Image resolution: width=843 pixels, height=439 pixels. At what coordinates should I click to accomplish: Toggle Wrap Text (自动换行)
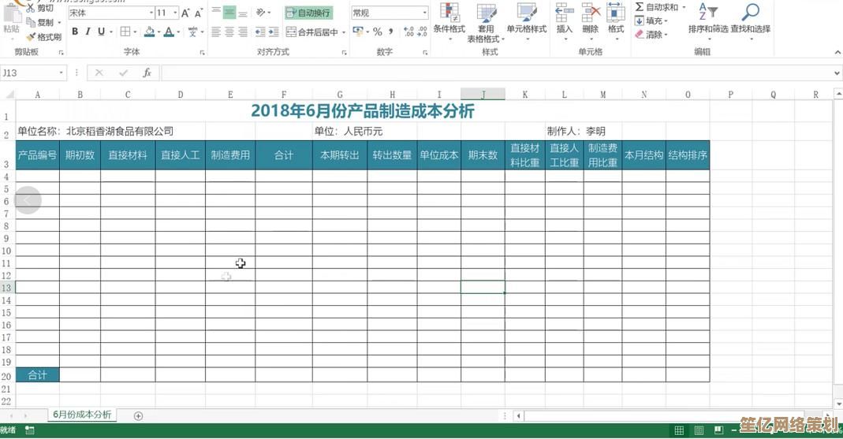[x=308, y=13]
